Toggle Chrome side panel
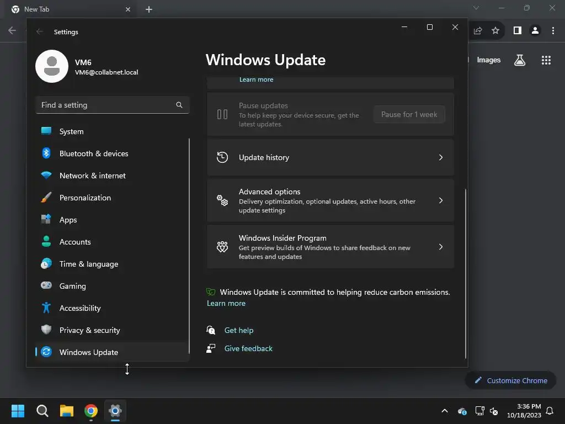This screenshot has height=424, width=565. pyautogui.click(x=518, y=31)
